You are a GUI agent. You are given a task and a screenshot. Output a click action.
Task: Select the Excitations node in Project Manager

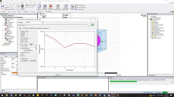click(9, 25)
